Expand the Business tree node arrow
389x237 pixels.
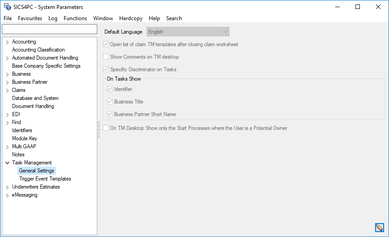pos(8,74)
